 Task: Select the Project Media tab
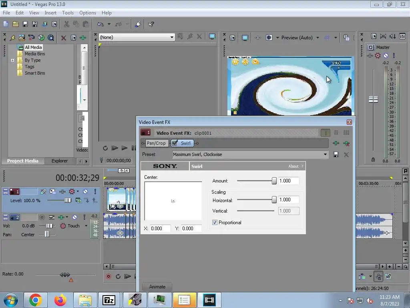[23, 161]
